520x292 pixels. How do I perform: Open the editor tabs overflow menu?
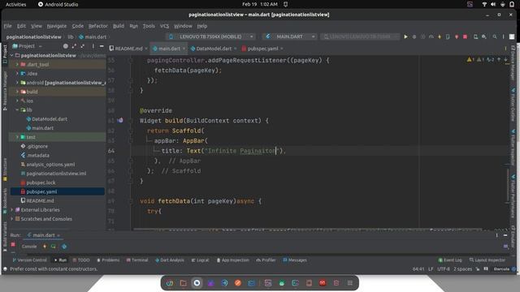pyautogui.click(x=505, y=49)
